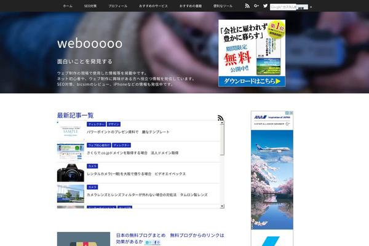This screenshot has width=369, height=246.
Task: Click the ダウンロードはこちら banner button
Action: pyautogui.click(x=252, y=81)
